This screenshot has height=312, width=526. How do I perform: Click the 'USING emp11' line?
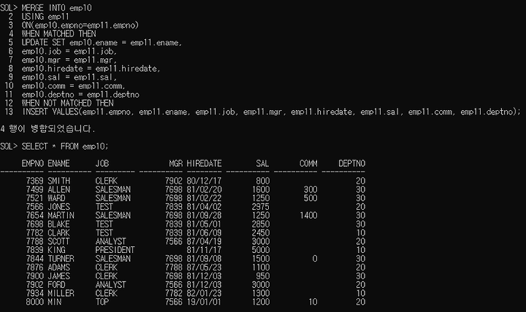tap(45, 17)
